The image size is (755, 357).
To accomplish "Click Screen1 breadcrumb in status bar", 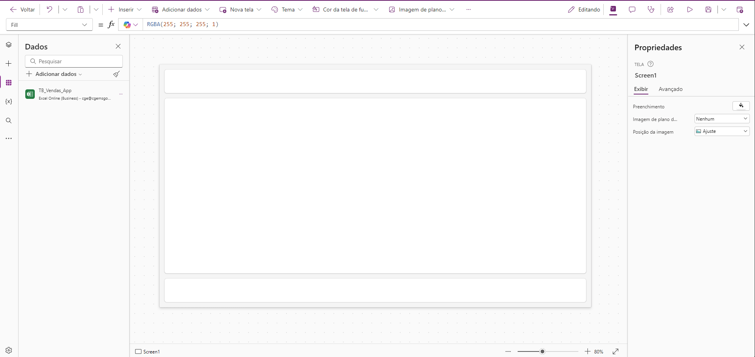I will point(147,351).
